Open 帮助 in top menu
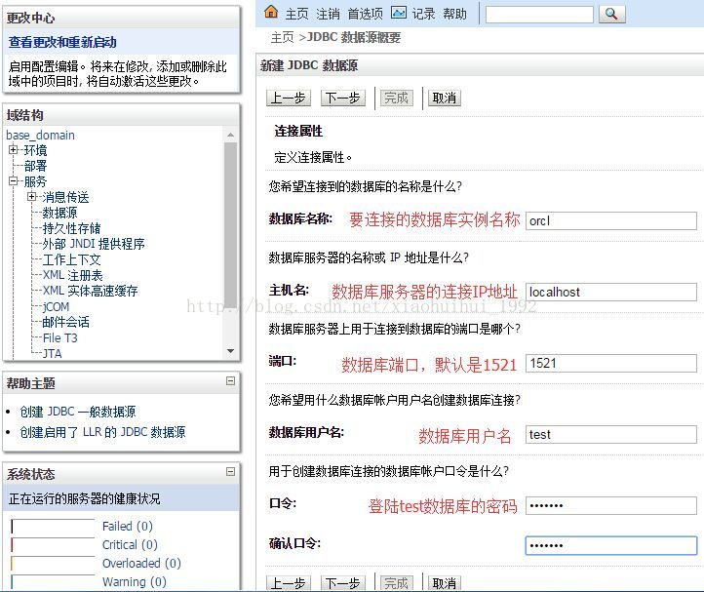 [454, 14]
